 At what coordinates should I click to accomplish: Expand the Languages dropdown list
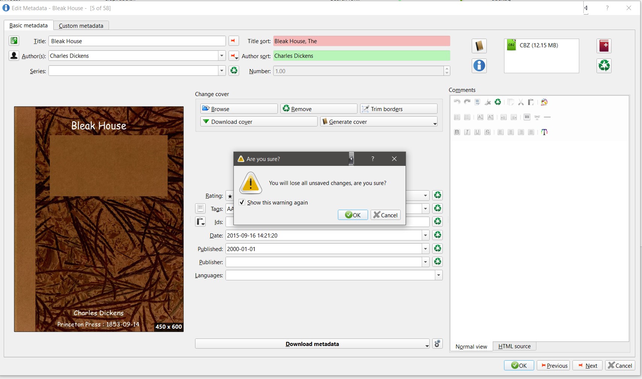coord(439,275)
